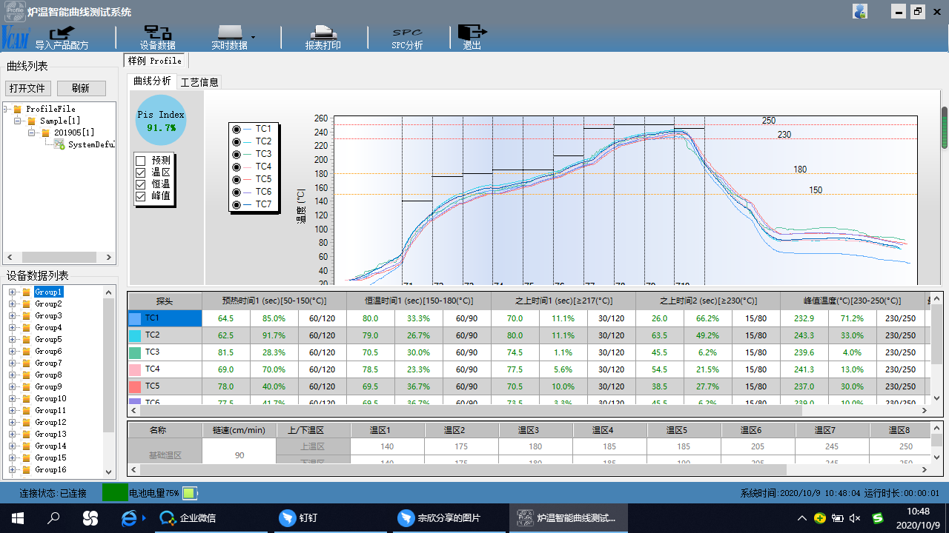Click the Group10 folder icon
949x533 pixels.
[26, 398]
